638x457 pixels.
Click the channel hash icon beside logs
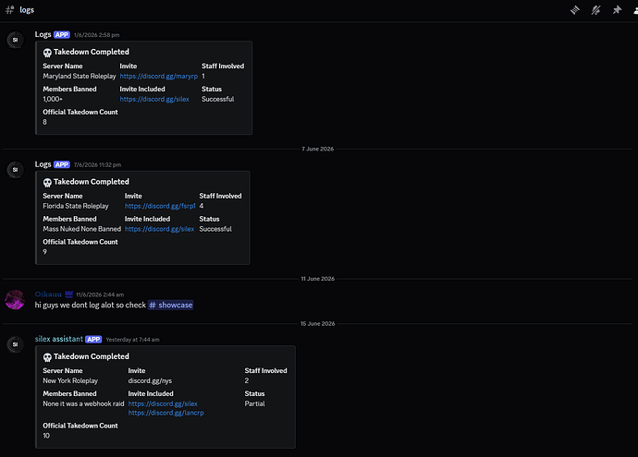tap(10, 10)
